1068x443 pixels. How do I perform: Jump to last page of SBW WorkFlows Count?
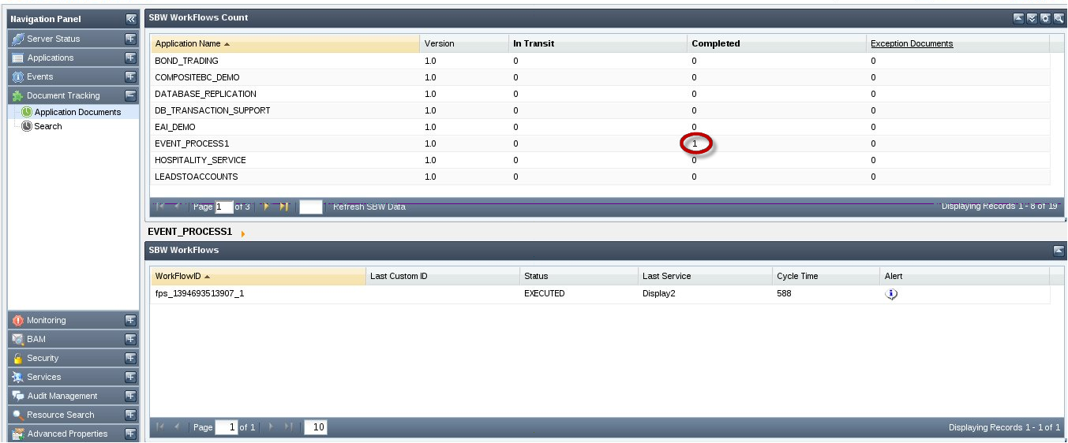[x=284, y=207]
